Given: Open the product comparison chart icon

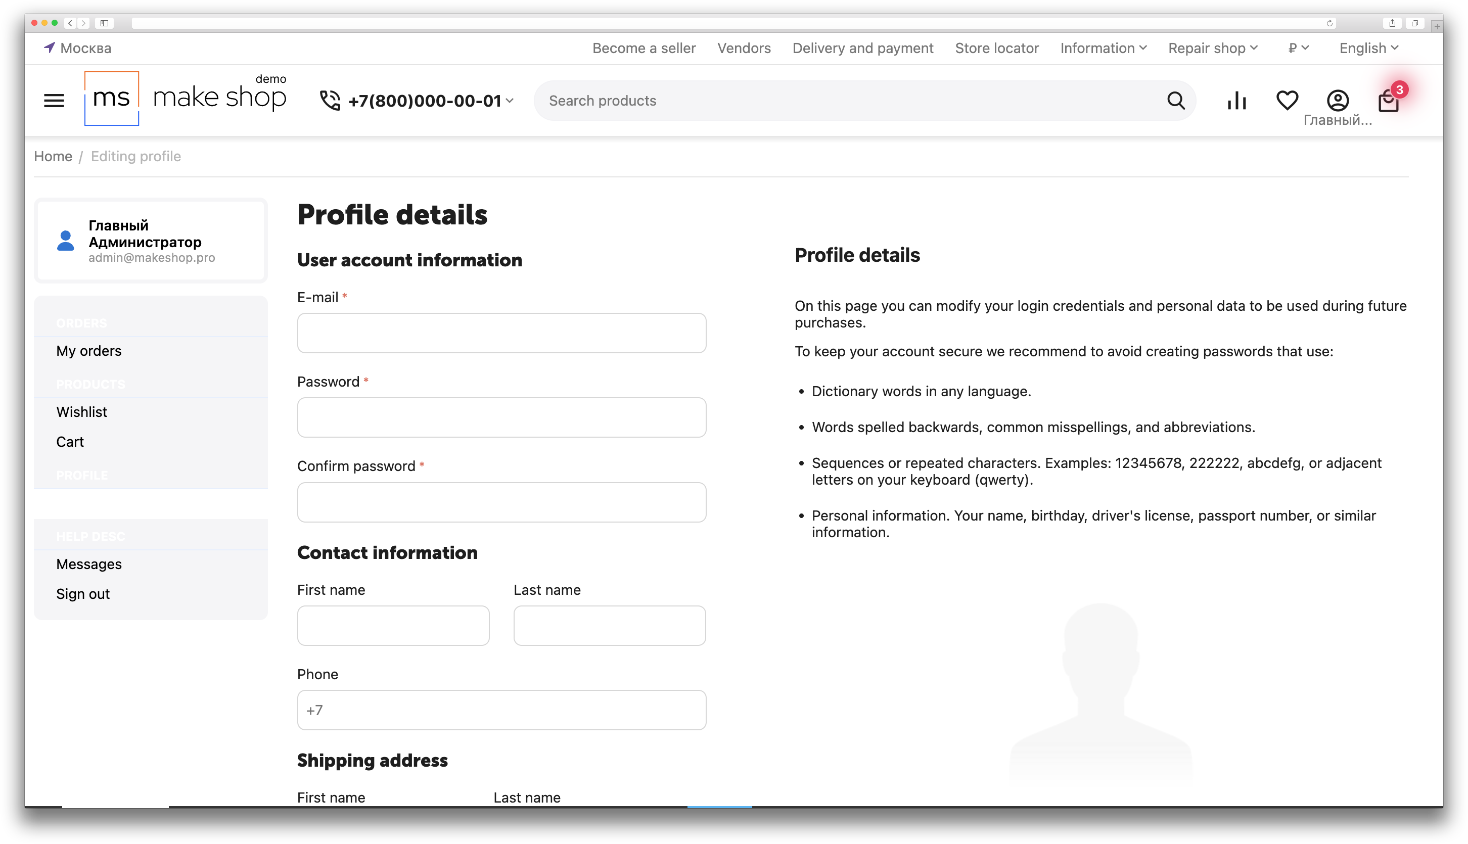Looking at the screenshot, I should tap(1236, 100).
